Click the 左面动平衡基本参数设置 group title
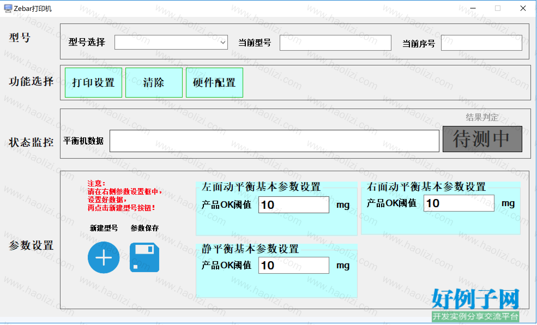This screenshot has width=537, height=325. point(261,187)
